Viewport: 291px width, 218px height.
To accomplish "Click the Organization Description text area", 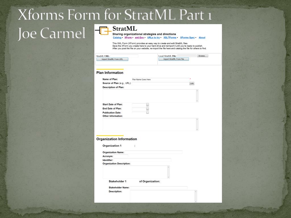I will (135, 172).
